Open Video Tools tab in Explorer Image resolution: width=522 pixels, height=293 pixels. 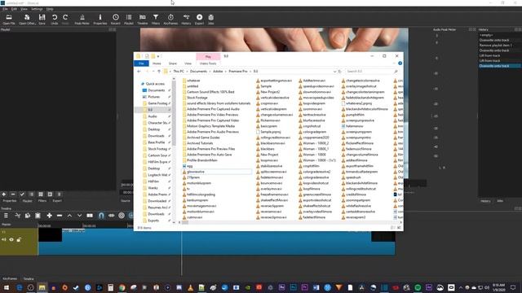pyautogui.click(x=208, y=63)
